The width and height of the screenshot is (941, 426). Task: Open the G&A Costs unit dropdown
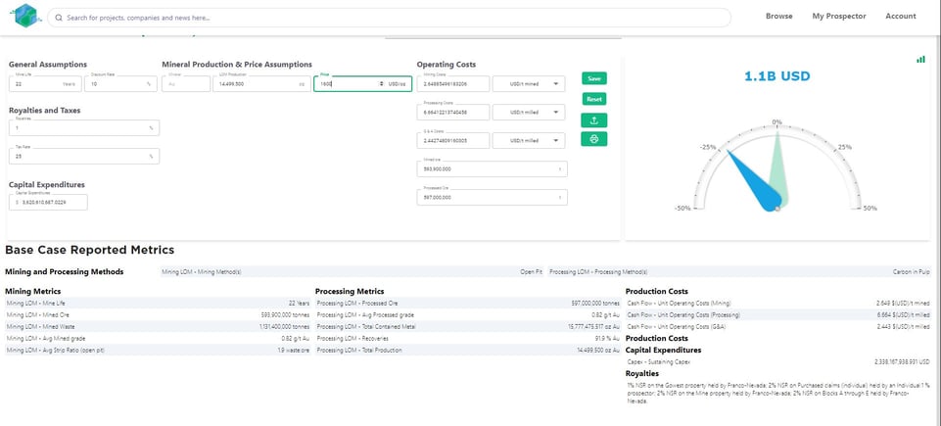(530, 141)
